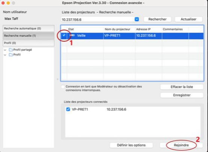The image size is (208, 152).
Task: Switch to Profil (0) tab
Action: pos(29,43)
